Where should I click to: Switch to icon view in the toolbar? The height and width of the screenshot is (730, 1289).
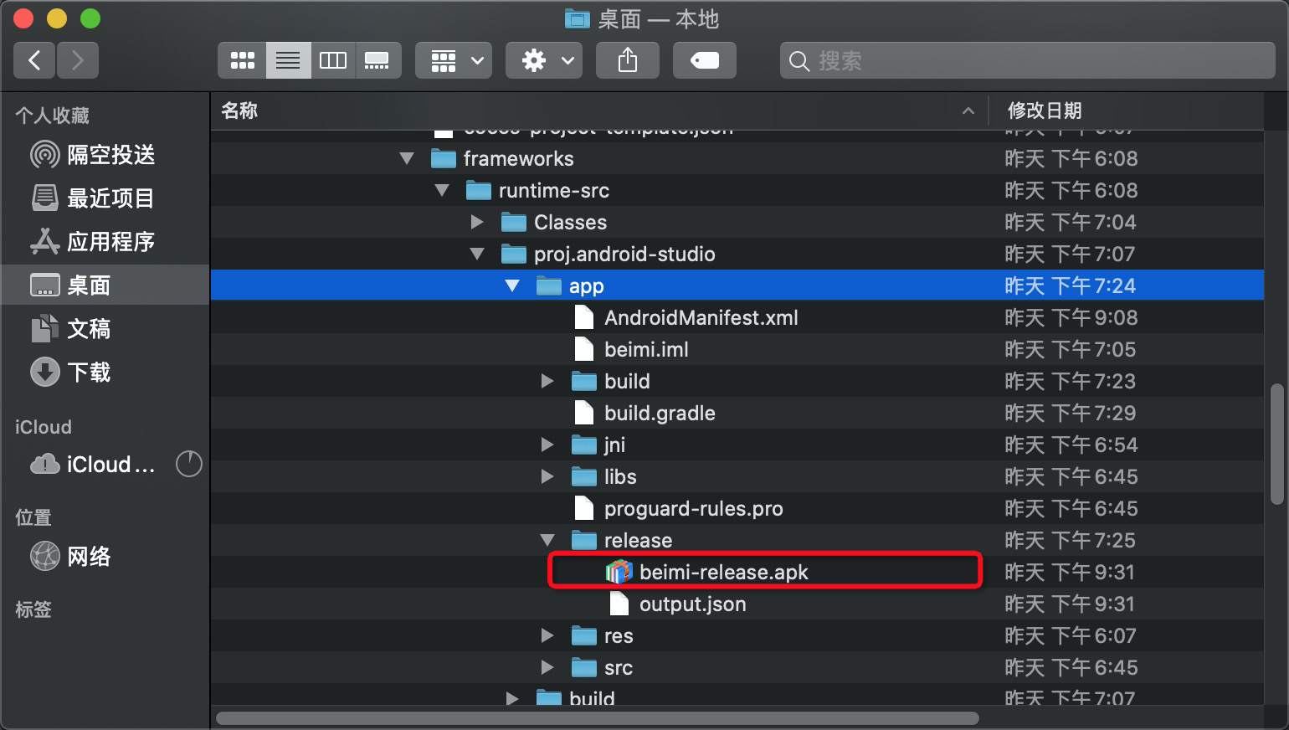click(x=242, y=59)
